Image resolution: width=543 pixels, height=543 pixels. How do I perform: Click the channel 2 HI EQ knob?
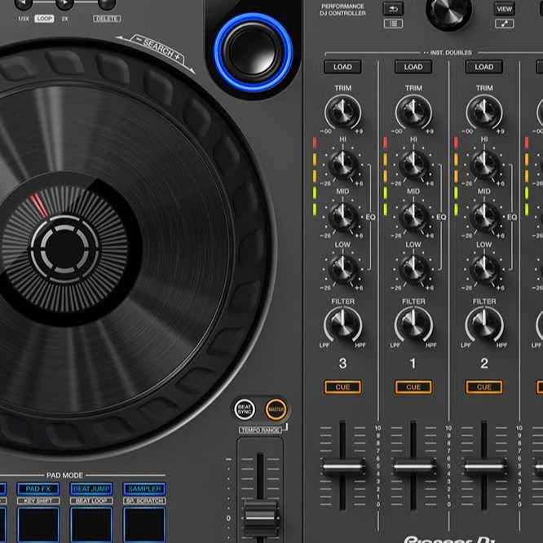click(x=484, y=165)
